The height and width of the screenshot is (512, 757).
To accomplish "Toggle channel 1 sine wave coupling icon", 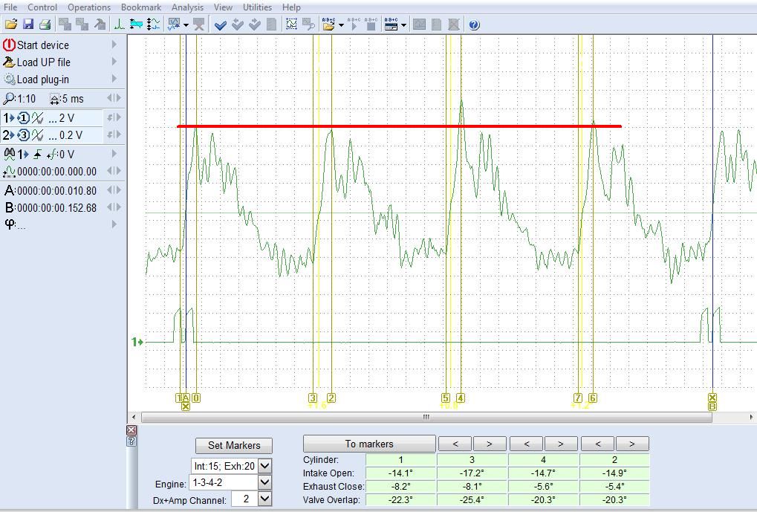I will point(37,118).
